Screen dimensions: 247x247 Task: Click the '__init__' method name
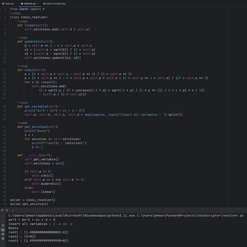[32, 155]
